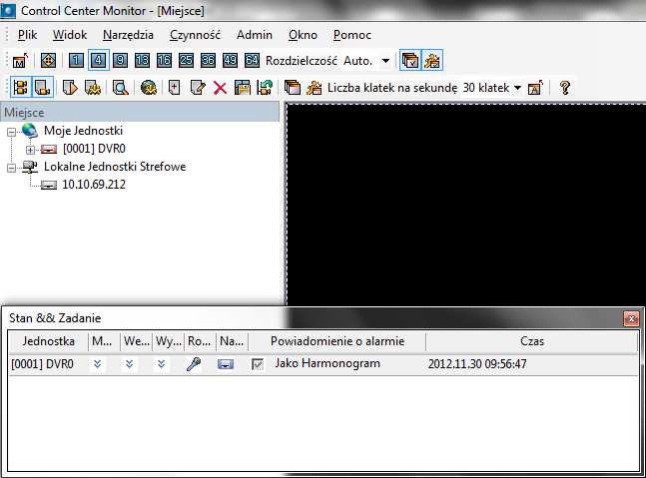Click the recorder icon in Na... column
The image size is (646, 478).
point(226,365)
